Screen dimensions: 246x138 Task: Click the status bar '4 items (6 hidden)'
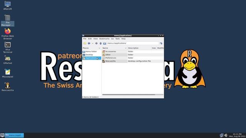pos(90,97)
